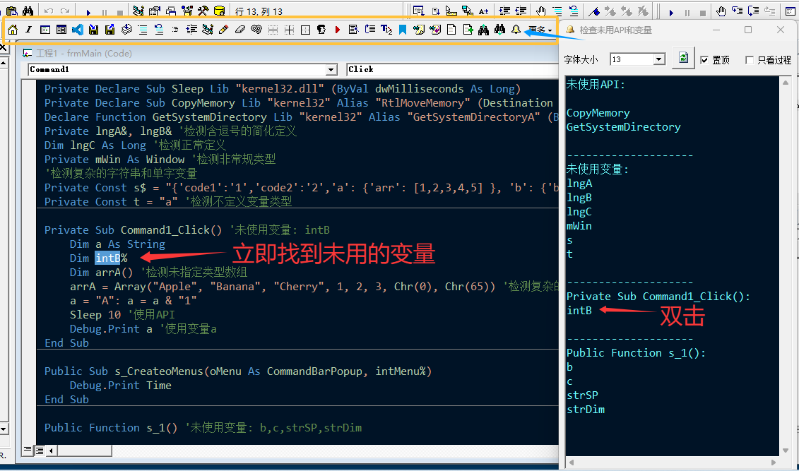Image resolution: width=799 pixels, height=471 pixels.
Task: Click the hand icon in top toolbar
Action: (540, 11)
